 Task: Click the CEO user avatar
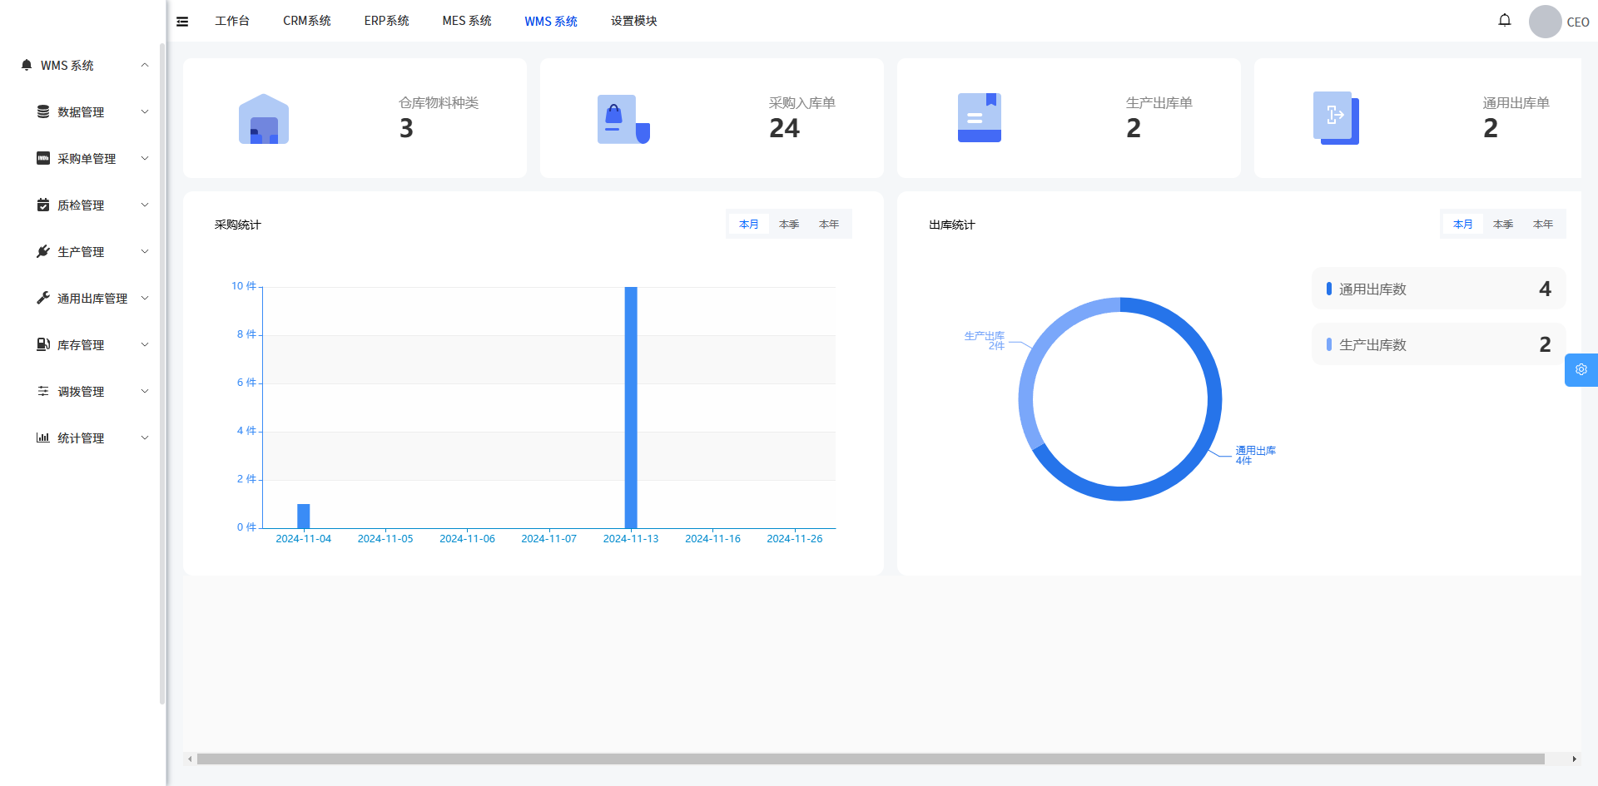point(1545,22)
